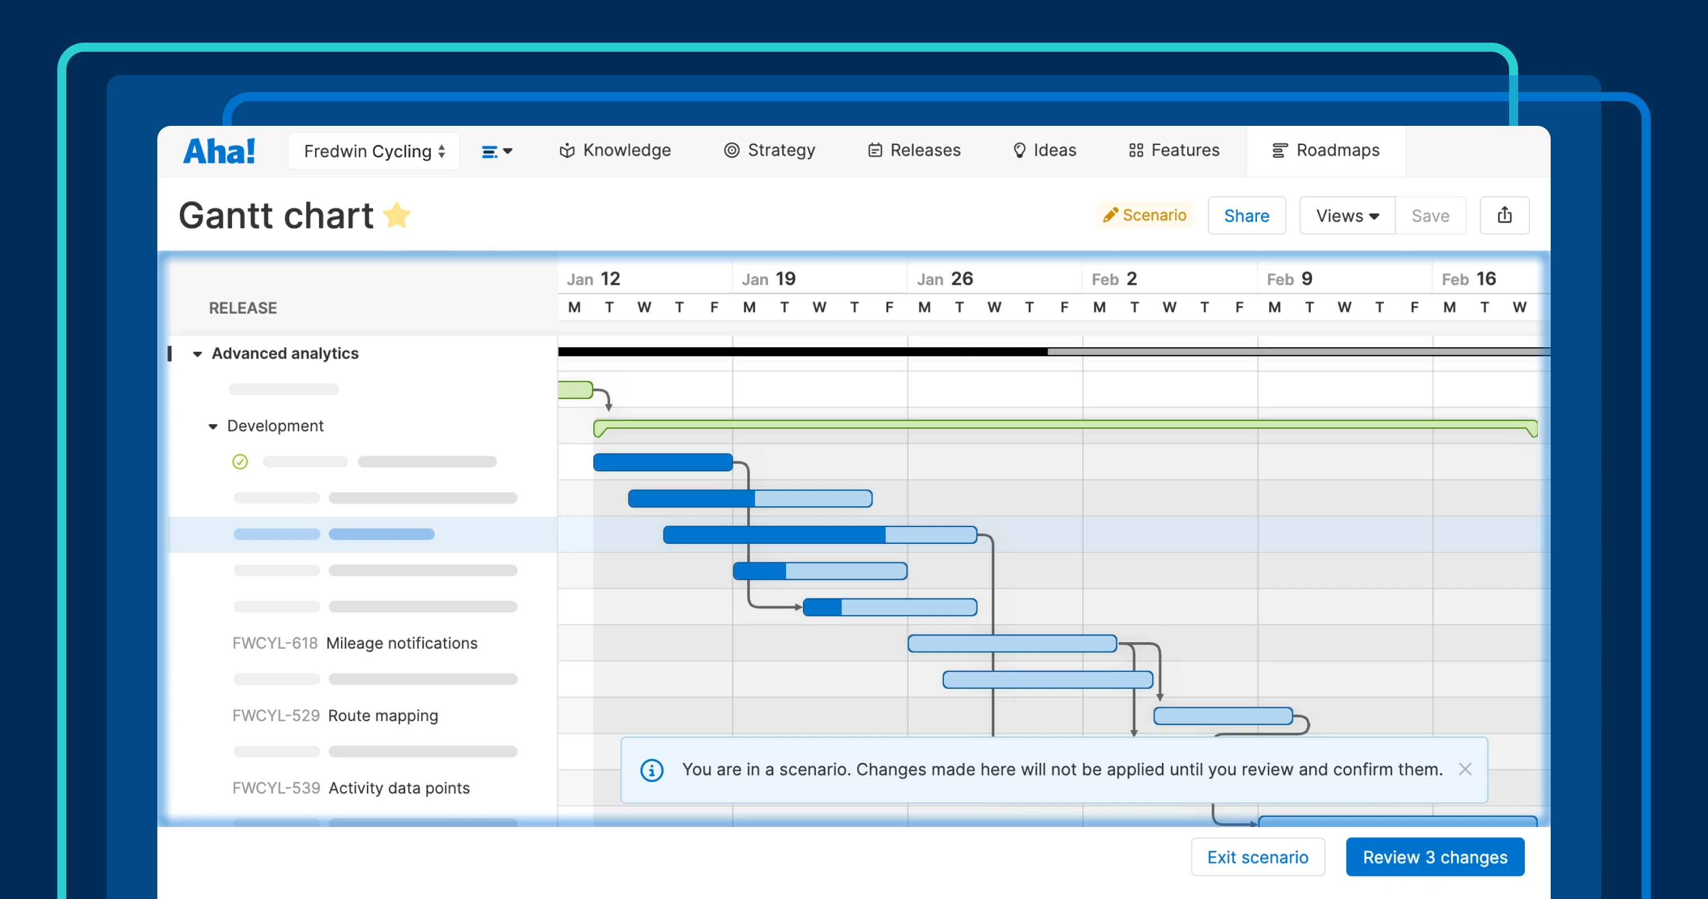The image size is (1708, 899).
Task: Open the filter list dropdown near workspace name
Action: point(497,151)
